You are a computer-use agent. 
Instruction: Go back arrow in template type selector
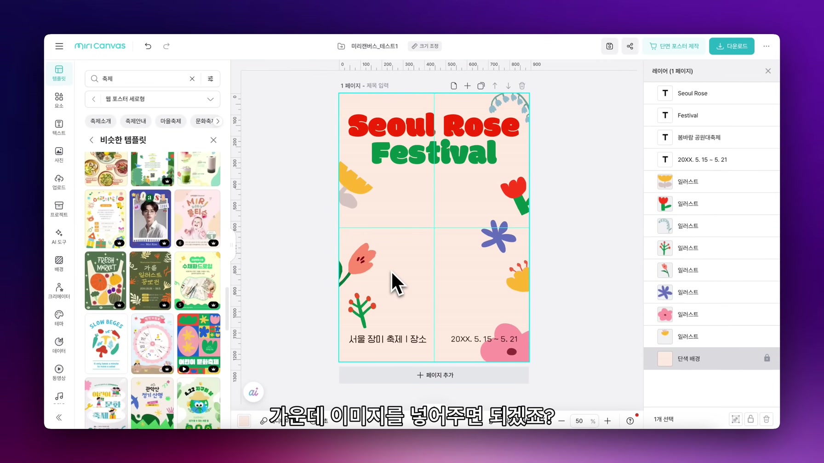[94, 99]
